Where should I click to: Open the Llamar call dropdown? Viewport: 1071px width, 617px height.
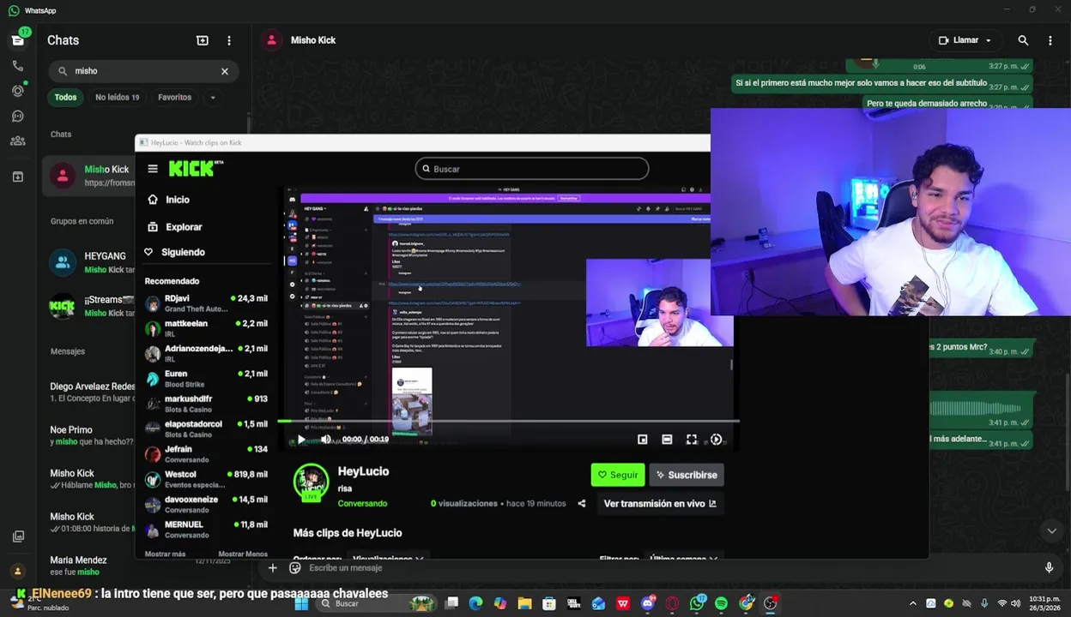[965, 40]
